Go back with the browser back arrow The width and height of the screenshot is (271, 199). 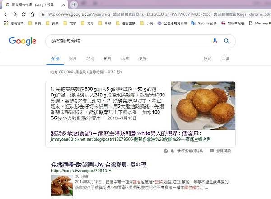click(x=6, y=14)
